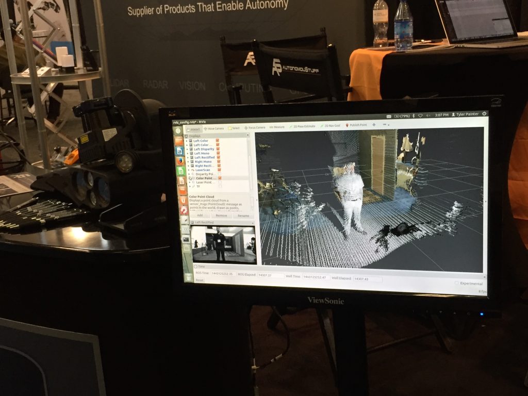Activate the Focus Camera tool
The image size is (528, 396).
tap(255, 128)
